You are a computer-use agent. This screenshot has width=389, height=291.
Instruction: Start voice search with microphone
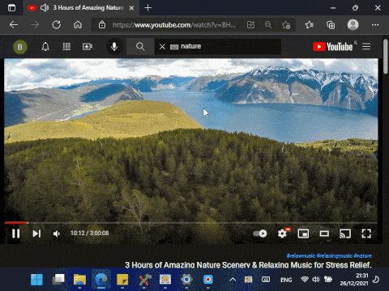click(114, 47)
